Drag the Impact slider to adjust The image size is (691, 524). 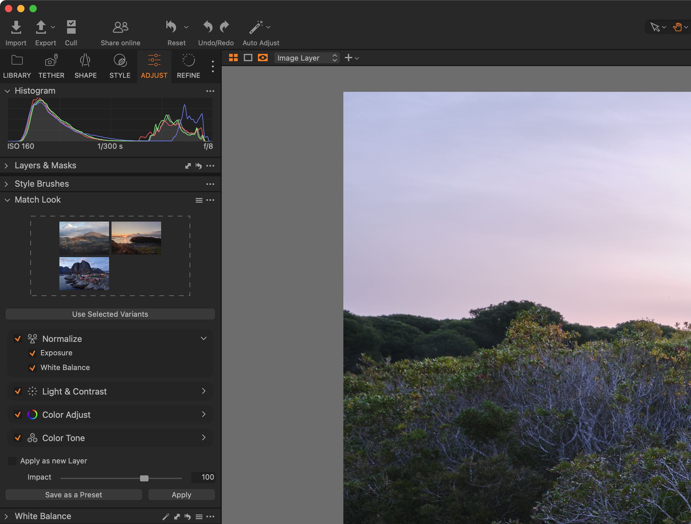pos(144,477)
